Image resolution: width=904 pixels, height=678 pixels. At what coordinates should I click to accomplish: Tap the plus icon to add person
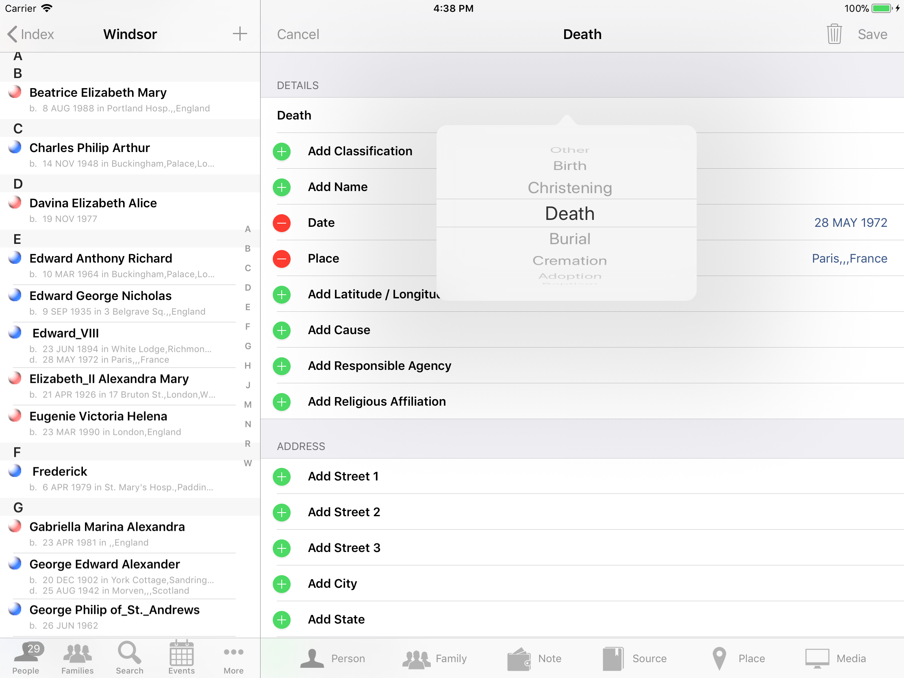pyautogui.click(x=240, y=34)
